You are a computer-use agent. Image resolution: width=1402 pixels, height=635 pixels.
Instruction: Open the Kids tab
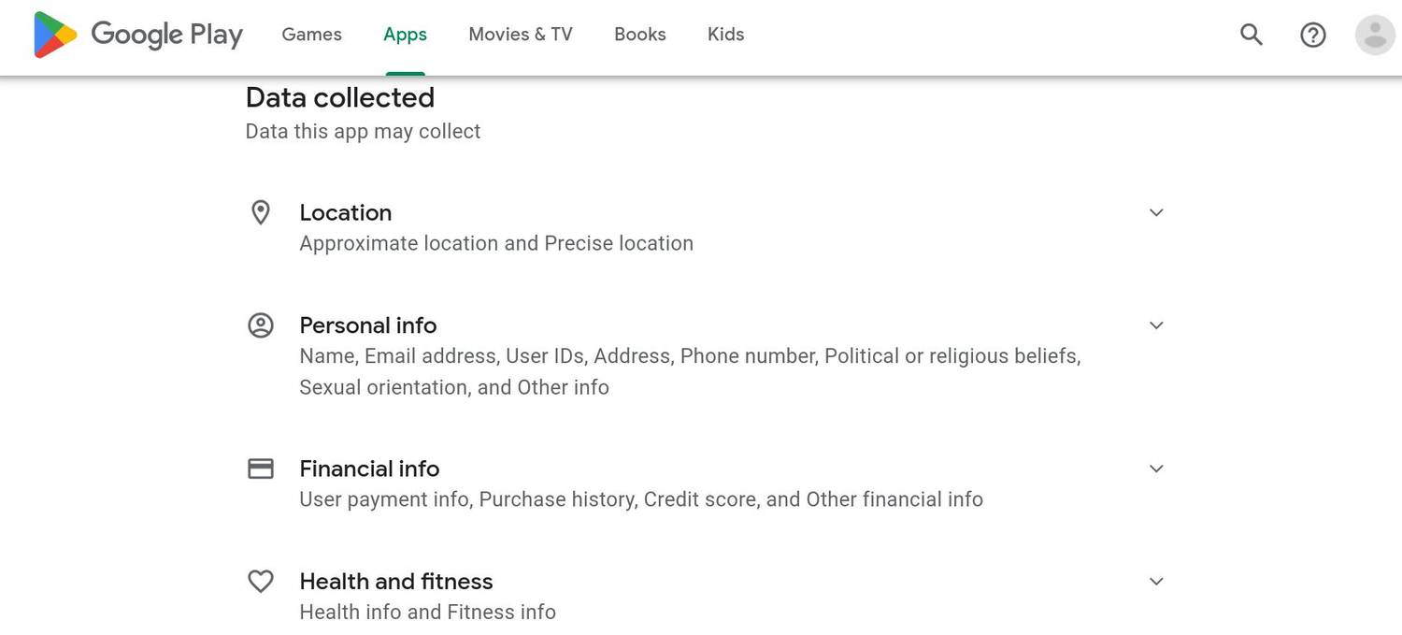coord(725,35)
